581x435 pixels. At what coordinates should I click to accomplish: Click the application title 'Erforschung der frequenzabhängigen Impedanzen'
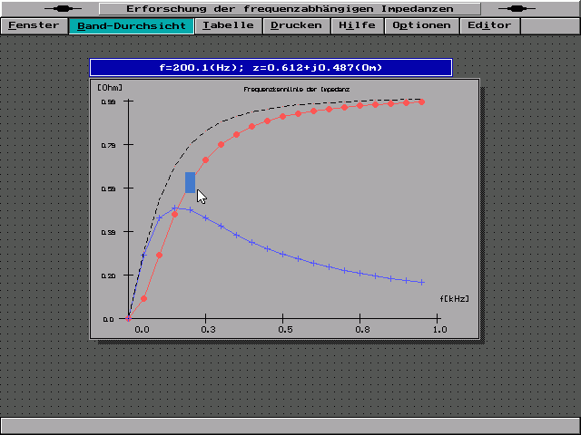(x=290, y=8)
